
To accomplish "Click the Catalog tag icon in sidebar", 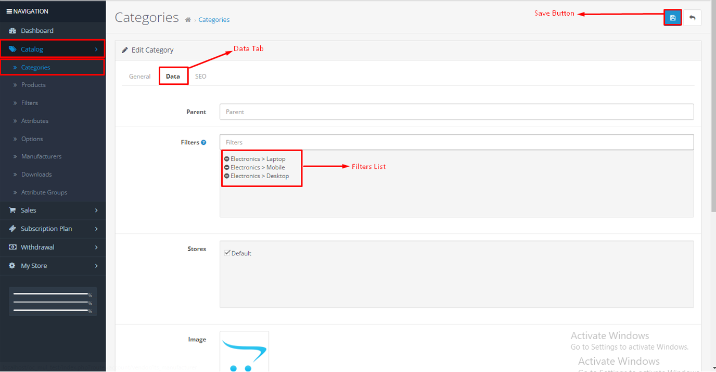I will coord(12,48).
